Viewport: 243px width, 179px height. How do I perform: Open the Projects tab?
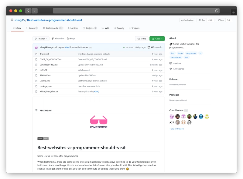tap(90, 28)
